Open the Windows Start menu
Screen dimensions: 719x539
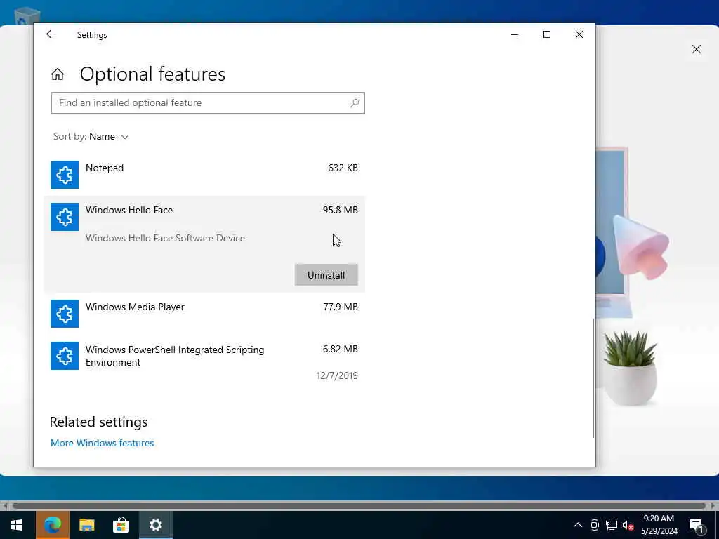point(17,525)
